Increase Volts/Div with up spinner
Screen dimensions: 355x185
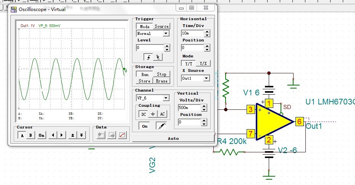[204, 106]
